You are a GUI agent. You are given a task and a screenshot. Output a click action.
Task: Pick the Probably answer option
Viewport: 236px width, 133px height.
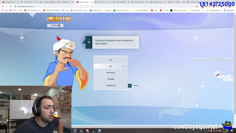pos(111,79)
